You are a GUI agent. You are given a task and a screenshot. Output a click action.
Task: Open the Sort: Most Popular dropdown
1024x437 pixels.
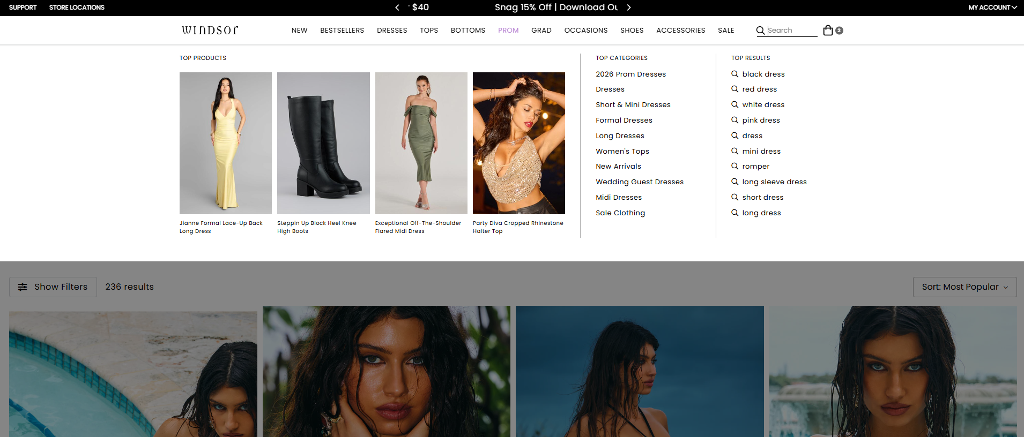(x=964, y=287)
